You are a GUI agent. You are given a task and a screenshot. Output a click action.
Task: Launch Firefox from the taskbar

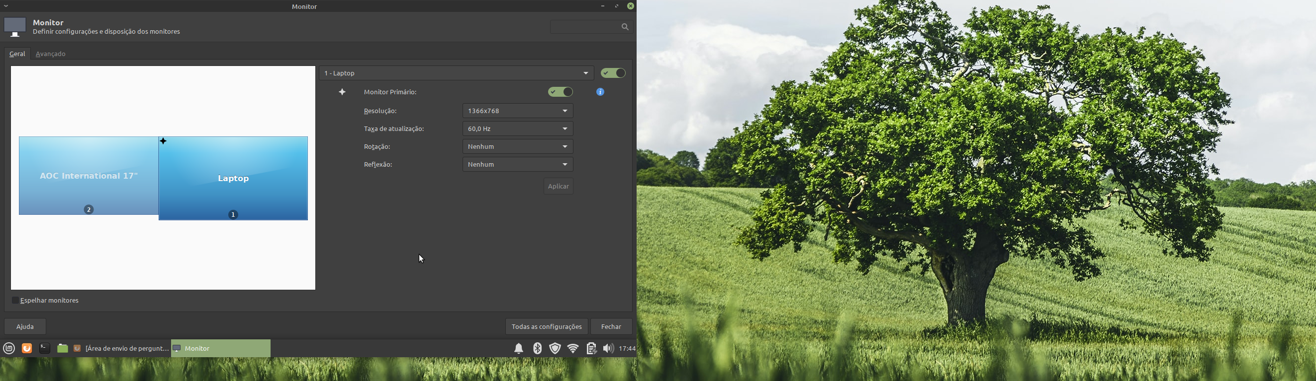pyautogui.click(x=27, y=348)
